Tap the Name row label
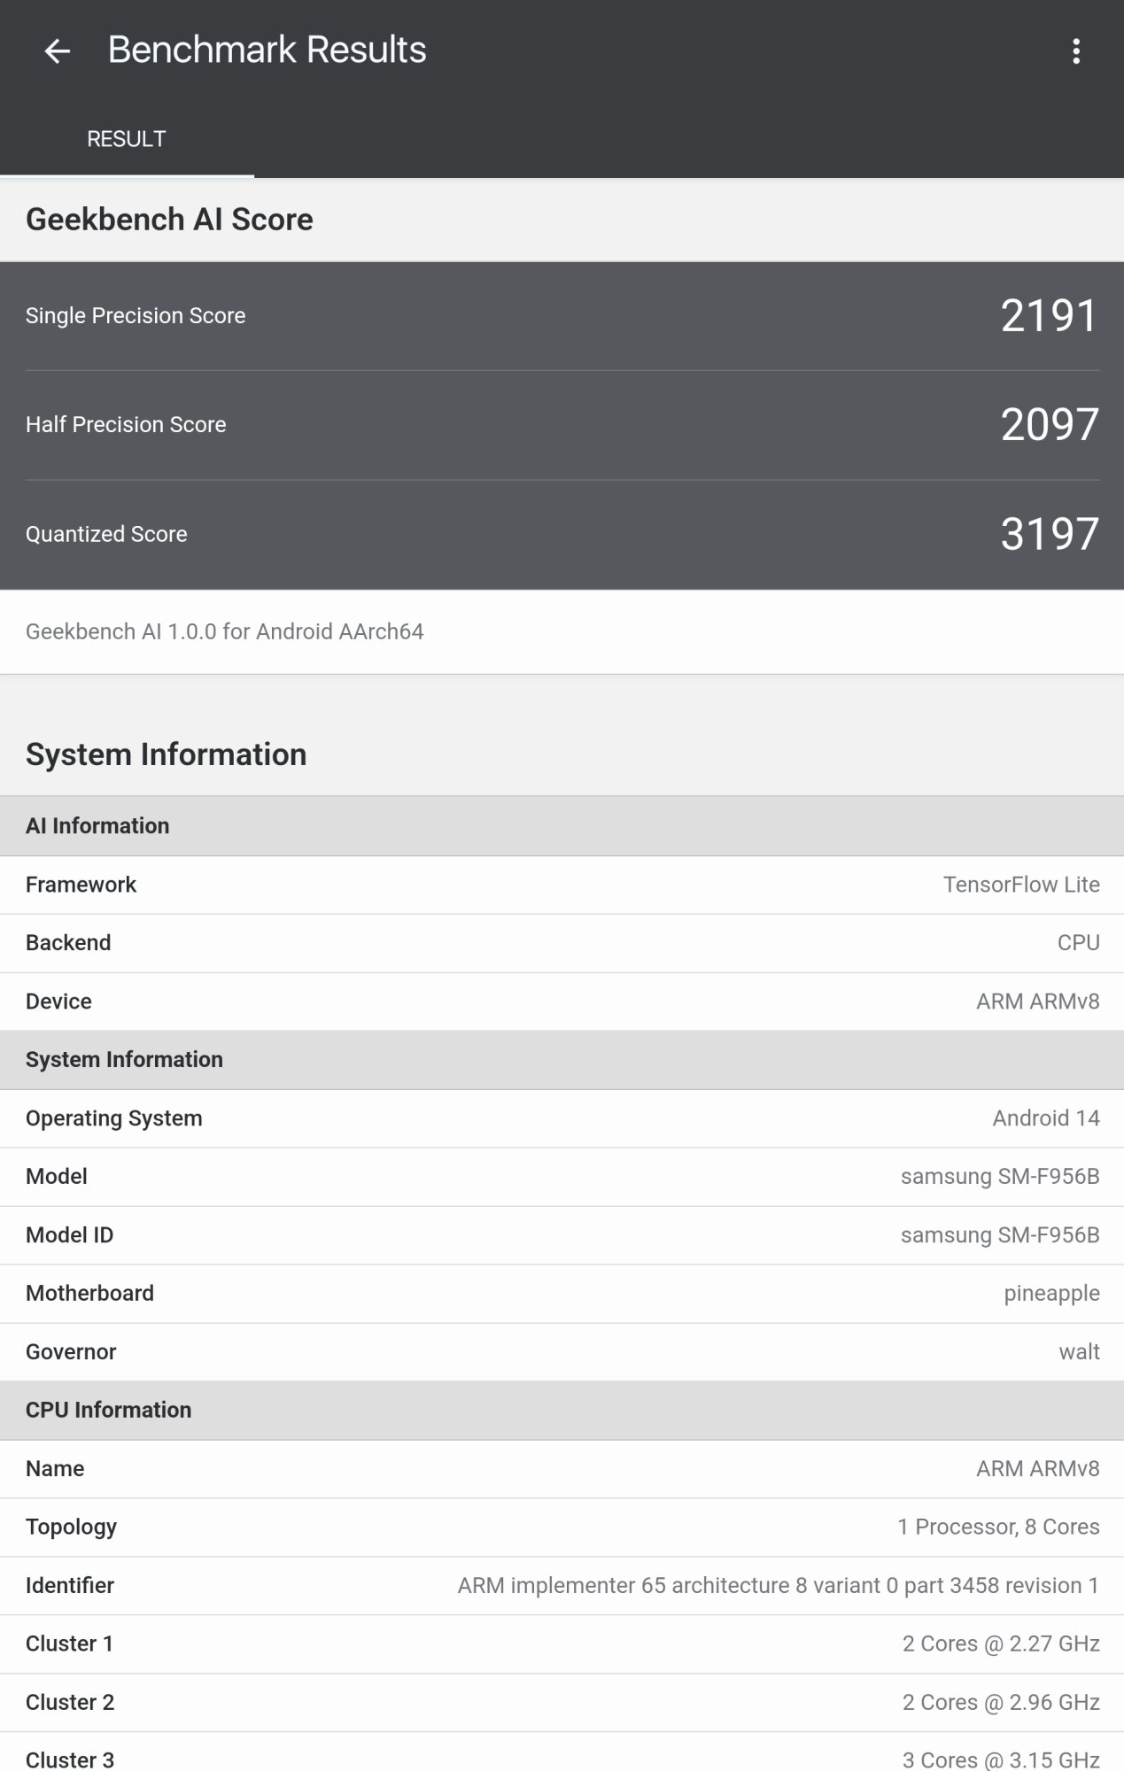Viewport: 1124px width, 1771px height. pyautogui.click(x=55, y=1469)
